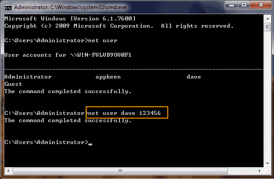The width and height of the screenshot is (274, 179).
Task: Click the cmd.exe icon in title bar
Action: pyautogui.click(x=8, y=8)
